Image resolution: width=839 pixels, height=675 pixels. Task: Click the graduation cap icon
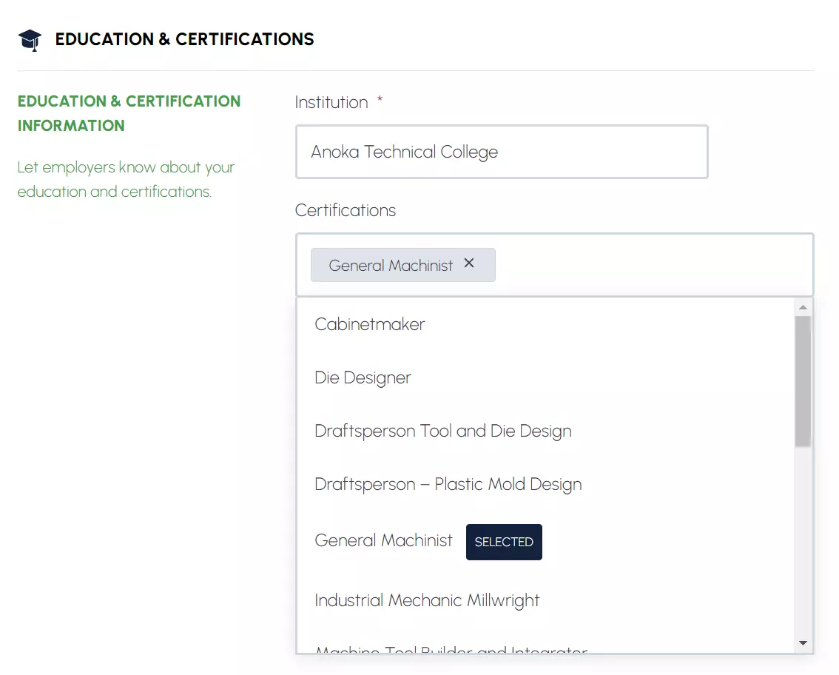(30, 40)
